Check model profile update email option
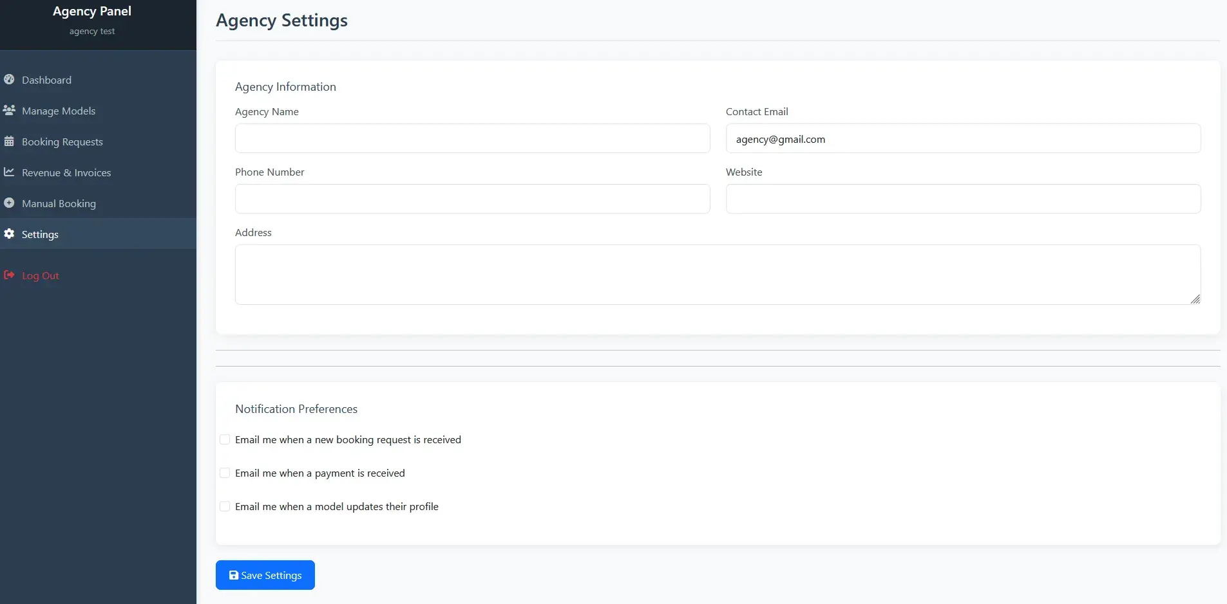Viewport: 1227px width, 604px height. [225, 507]
